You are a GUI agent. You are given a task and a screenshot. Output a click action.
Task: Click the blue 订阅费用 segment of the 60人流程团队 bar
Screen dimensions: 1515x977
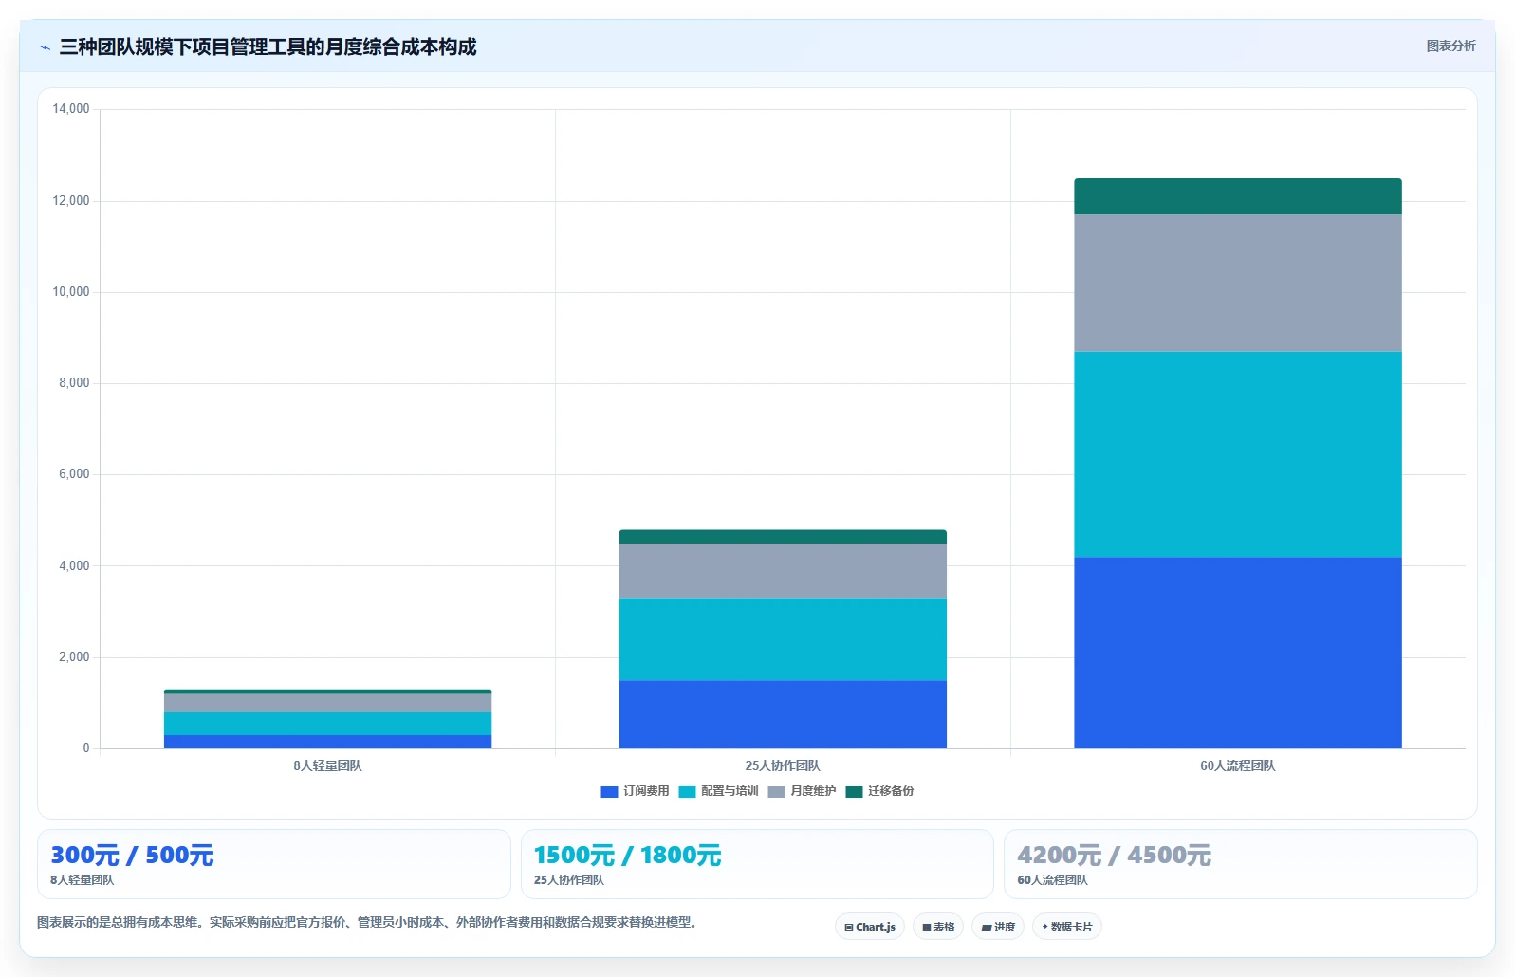[1237, 653]
